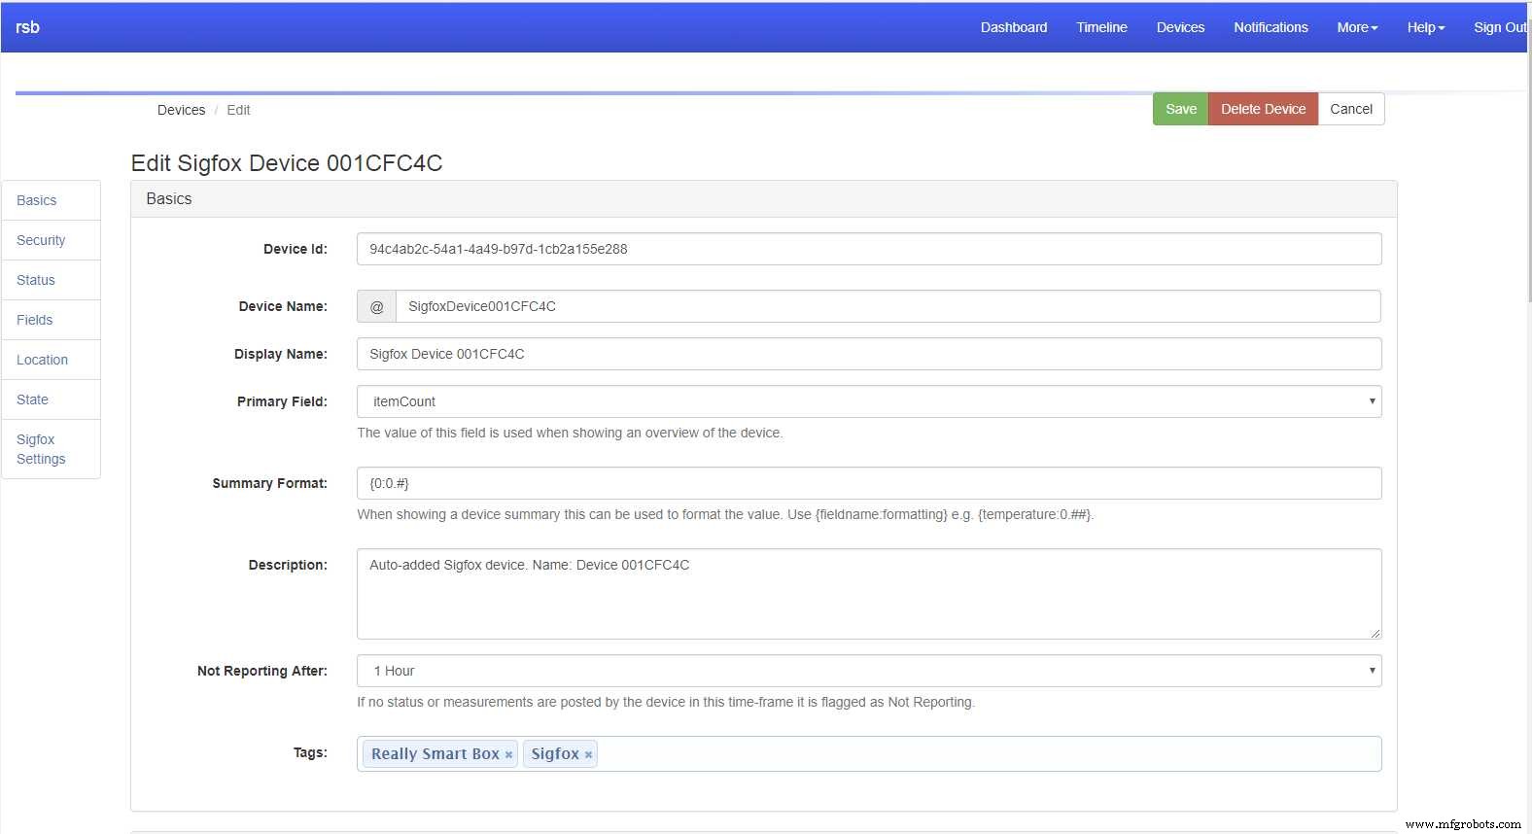The width and height of the screenshot is (1532, 834).
Task: Remove the Sigfox tag
Action: (x=588, y=755)
